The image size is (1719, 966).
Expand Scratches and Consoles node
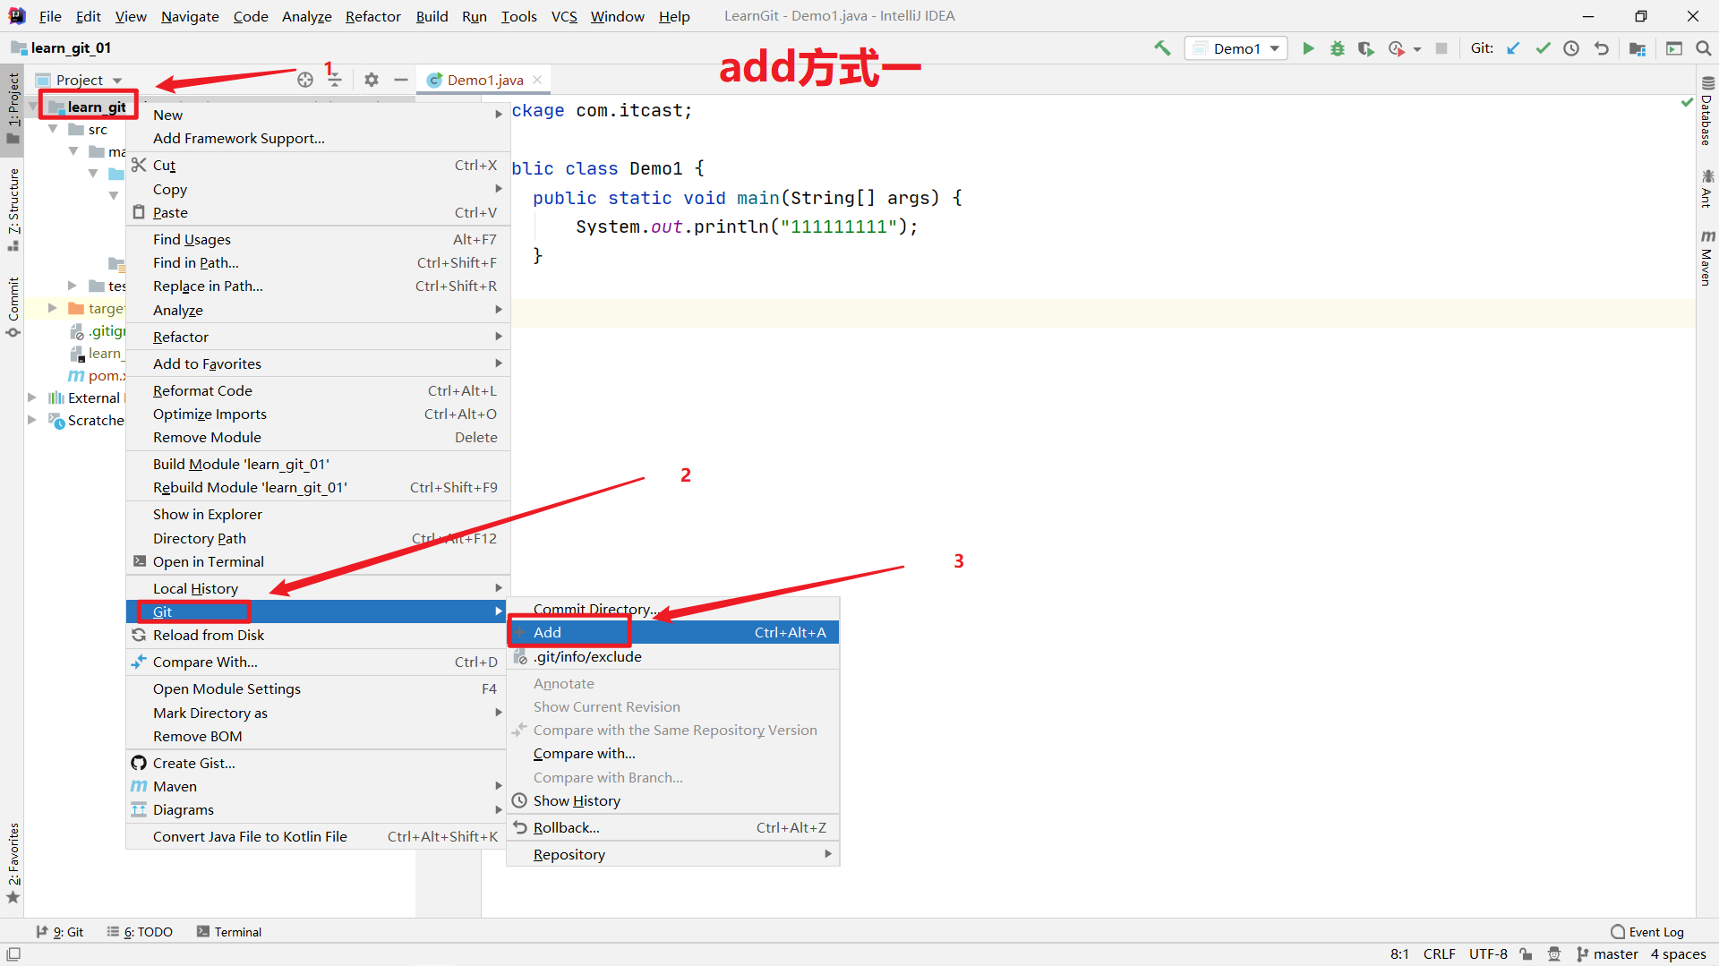click(x=32, y=420)
